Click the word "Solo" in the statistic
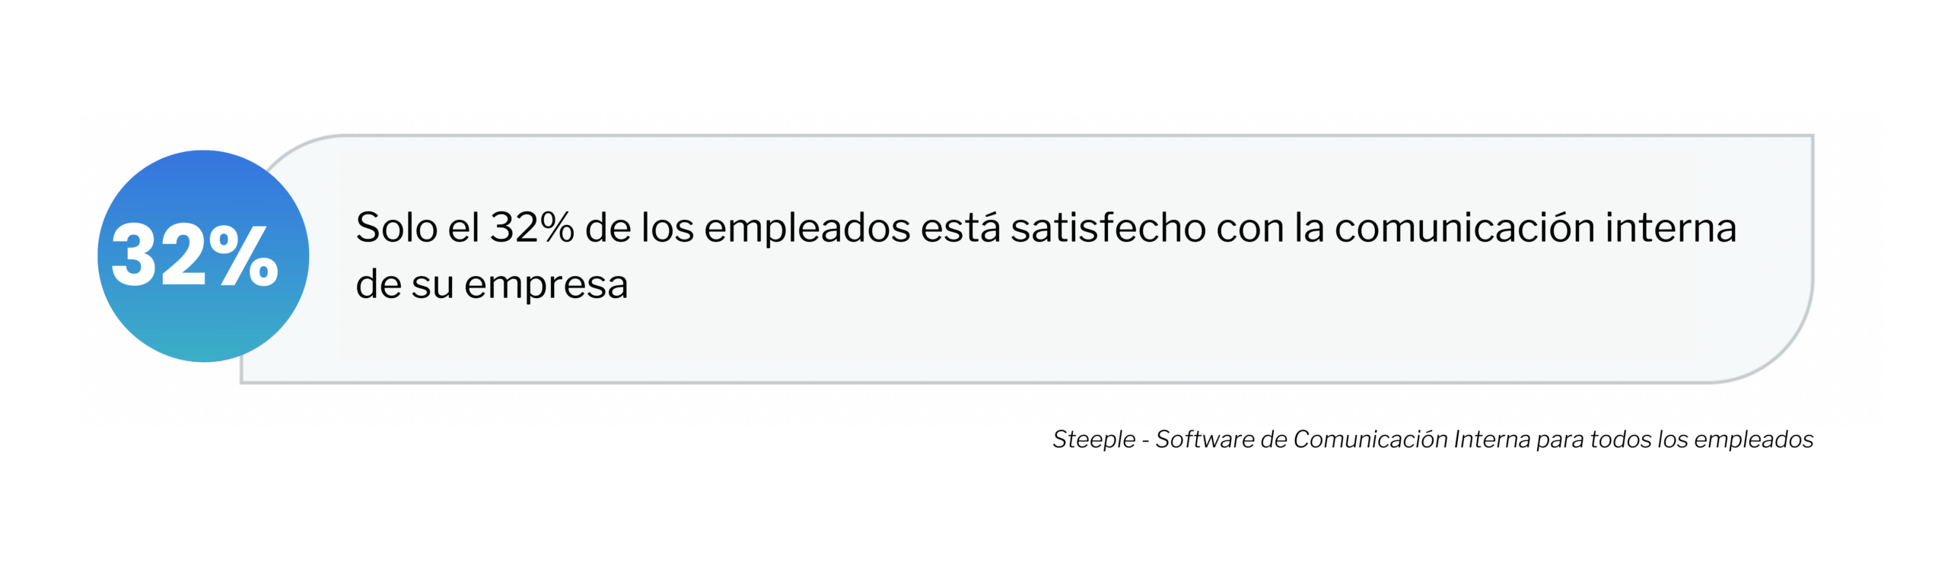Viewport: 1948px width, 565px height. pos(396,228)
